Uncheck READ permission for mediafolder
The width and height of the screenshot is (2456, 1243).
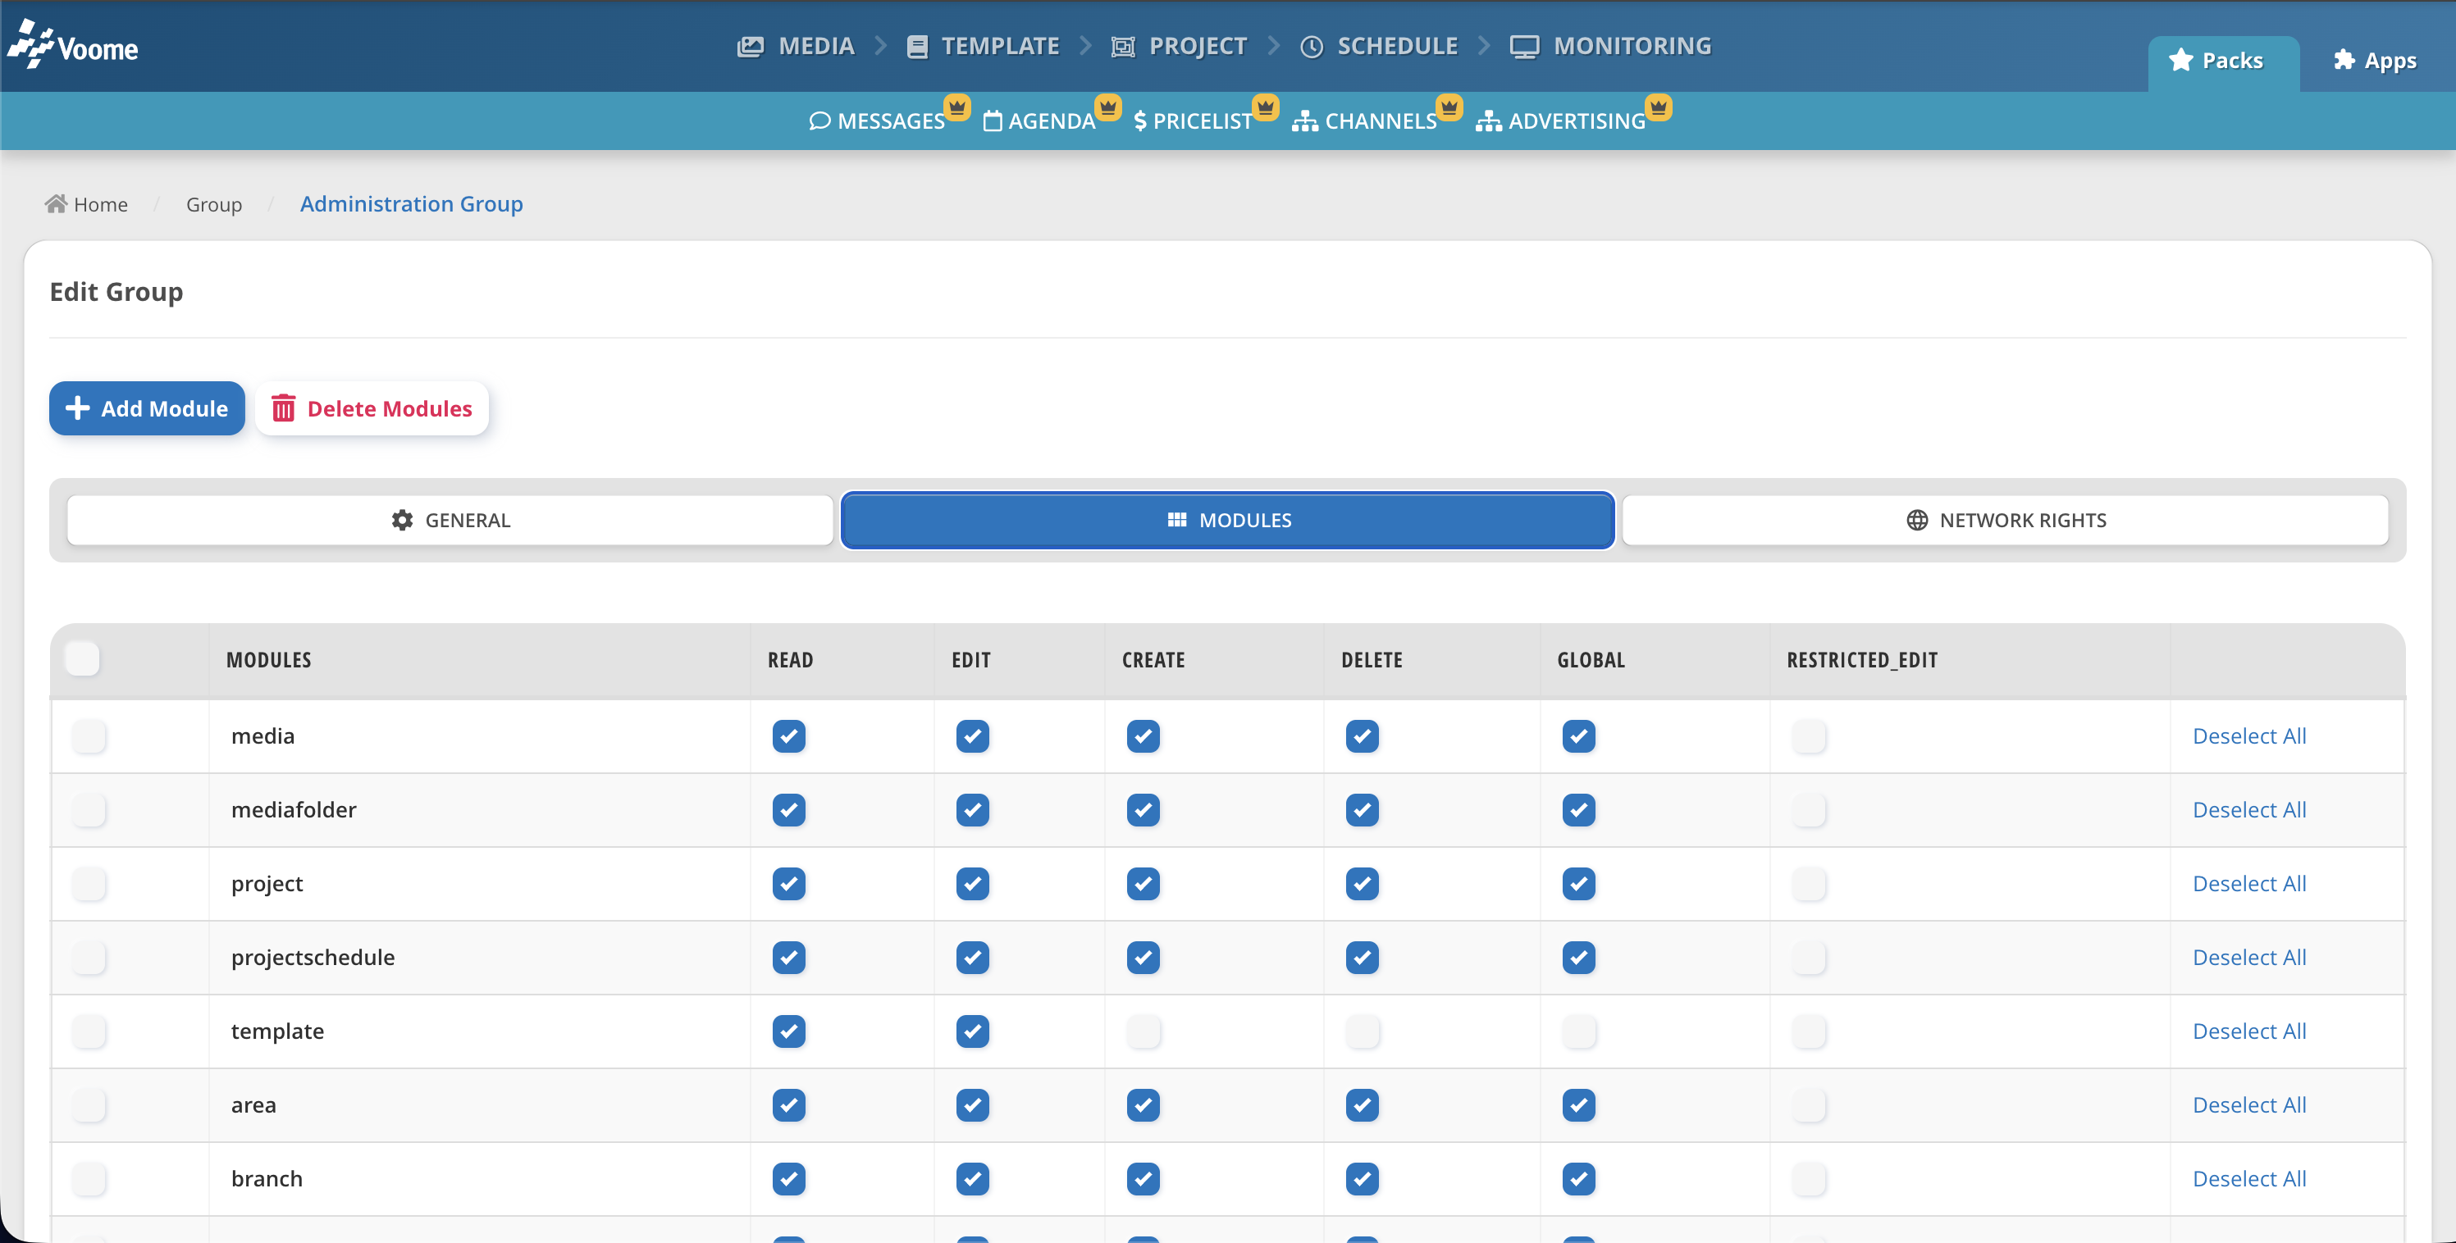[x=789, y=809]
